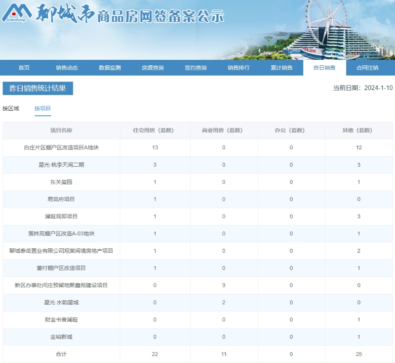Open the 累计销售 menu item
The height and width of the screenshot is (363, 395).
point(281,68)
